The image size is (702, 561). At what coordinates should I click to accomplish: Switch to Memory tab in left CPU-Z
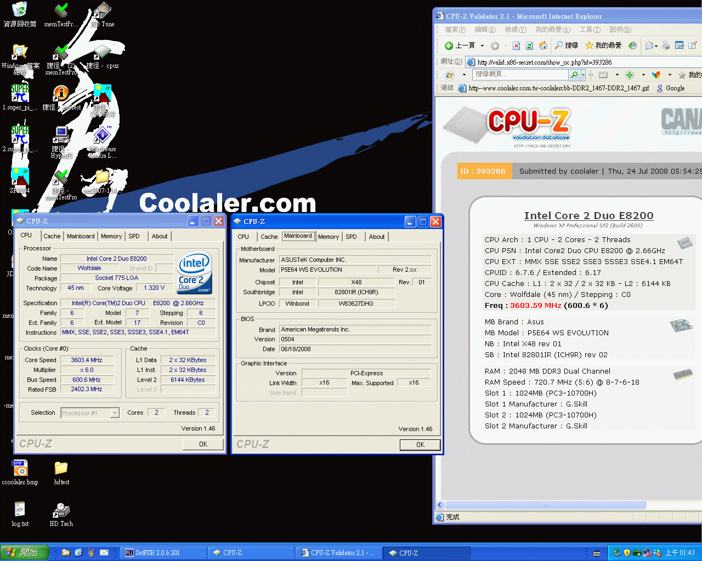pos(111,236)
